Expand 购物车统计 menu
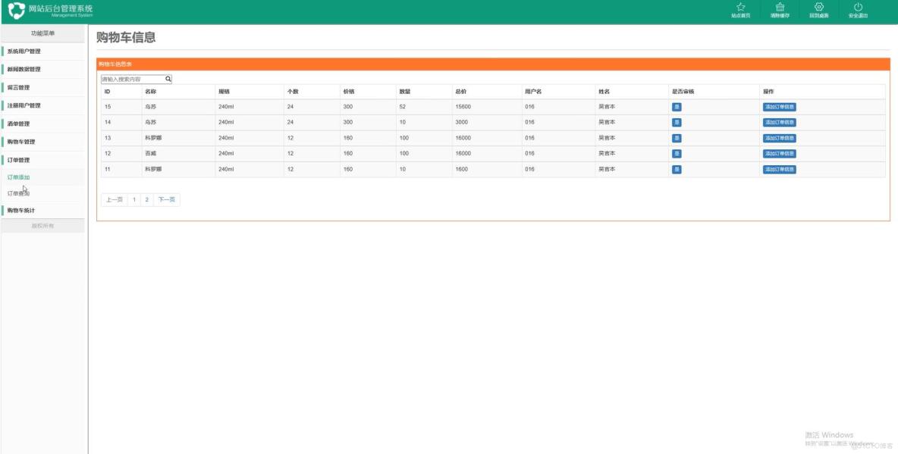Viewport: 898px width, 454px height. (x=43, y=210)
